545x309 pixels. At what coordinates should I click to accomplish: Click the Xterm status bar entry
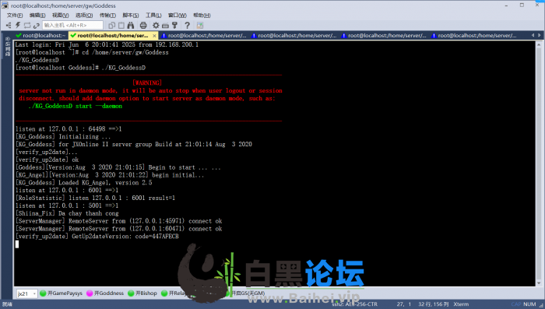[461, 304]
